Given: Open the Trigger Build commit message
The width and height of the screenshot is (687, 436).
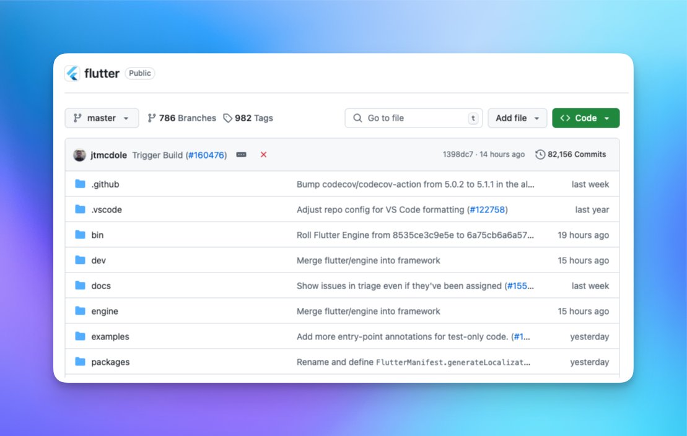Looking at the screenshot, I should point(157,155).
